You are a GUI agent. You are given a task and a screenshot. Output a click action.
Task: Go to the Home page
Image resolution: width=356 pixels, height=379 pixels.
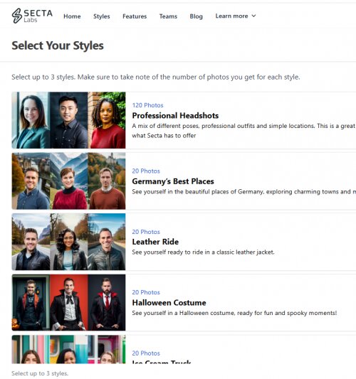(72, 16)
